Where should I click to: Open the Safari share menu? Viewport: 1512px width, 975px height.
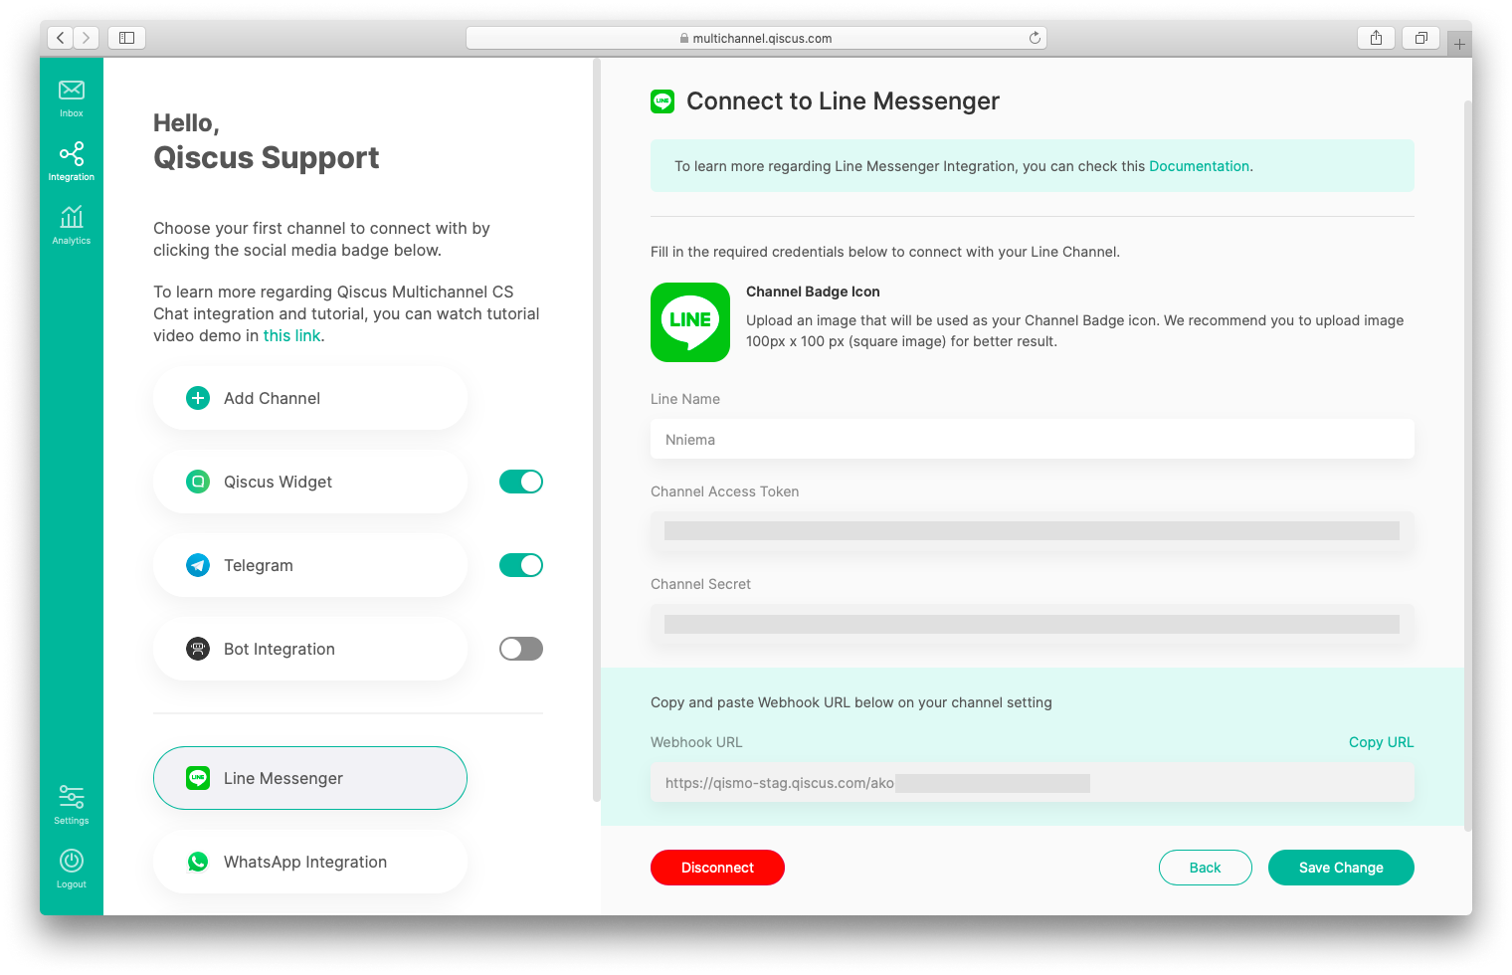(1377, 38)
